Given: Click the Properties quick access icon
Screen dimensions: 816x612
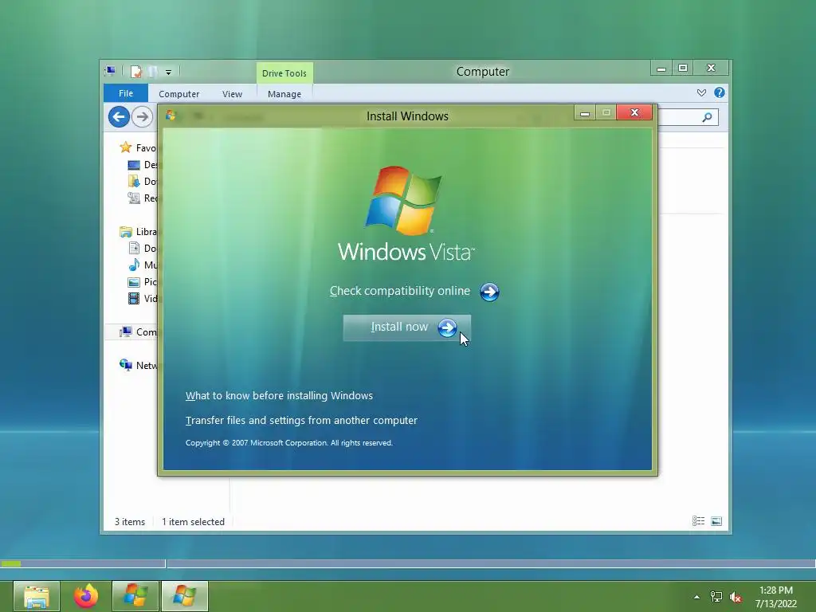Looking at the screenshot, I should pyautogui.click(x=135, y=72).
